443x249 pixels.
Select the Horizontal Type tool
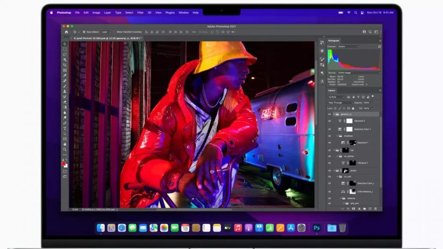click(65, 128)
